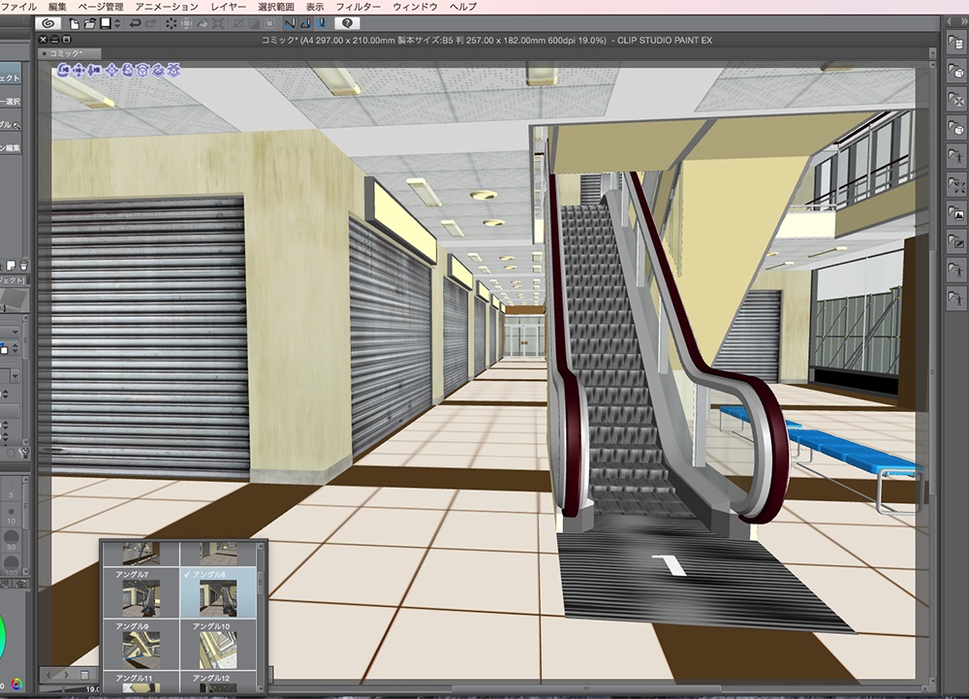Screen dimensions: 969x699
Task: Click the help question mark icon
Action: tap(348, 22)
